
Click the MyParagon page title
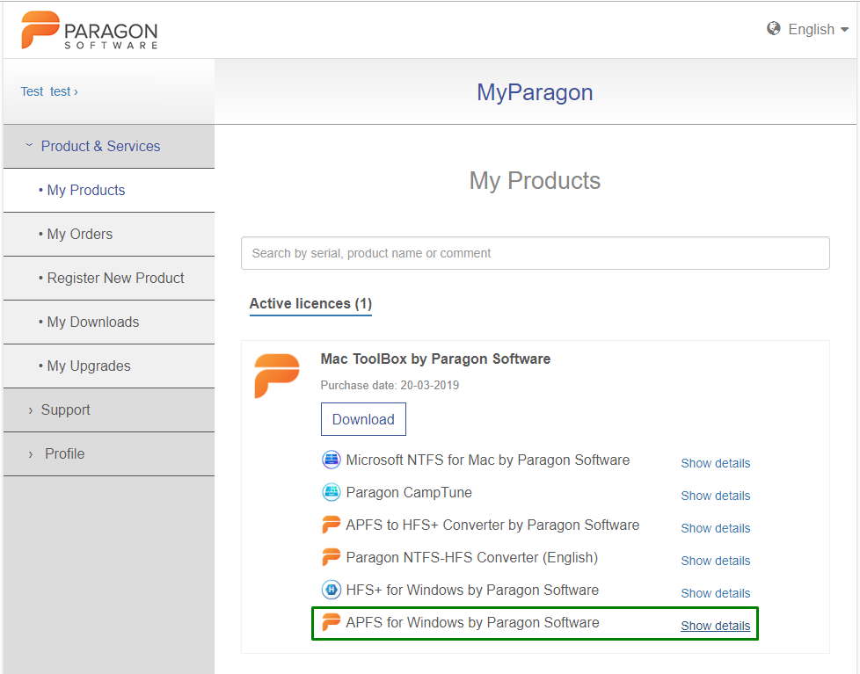[535, 92]
